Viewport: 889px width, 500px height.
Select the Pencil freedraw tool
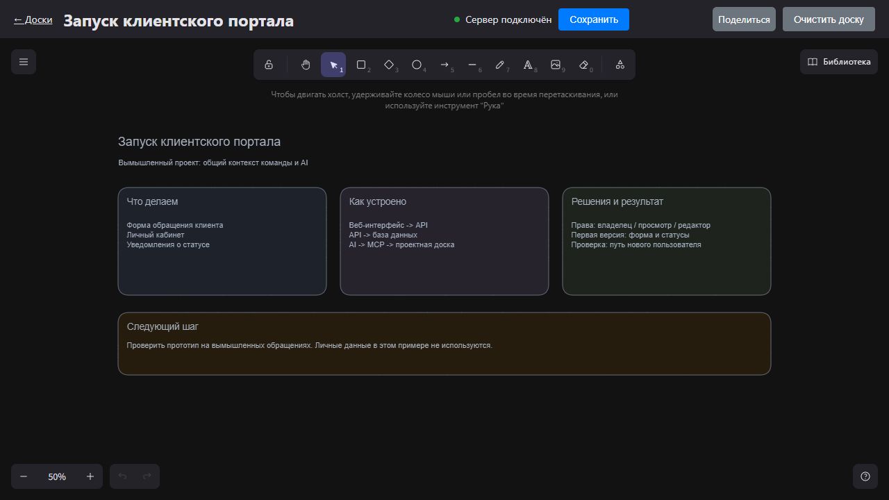(500, 65)
